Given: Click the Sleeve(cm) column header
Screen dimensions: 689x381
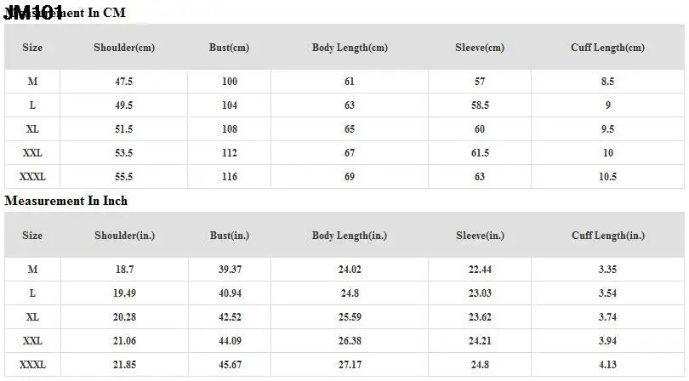Looking at the screenshot, I should (x=480, y=48).
